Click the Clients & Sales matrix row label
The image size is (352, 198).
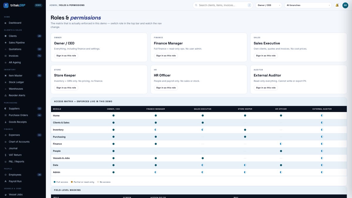click(61, 123)
